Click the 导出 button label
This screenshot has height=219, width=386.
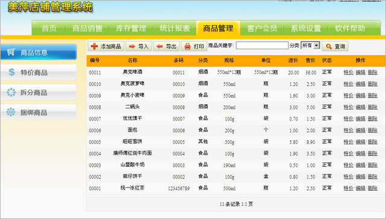click(171, 46)
